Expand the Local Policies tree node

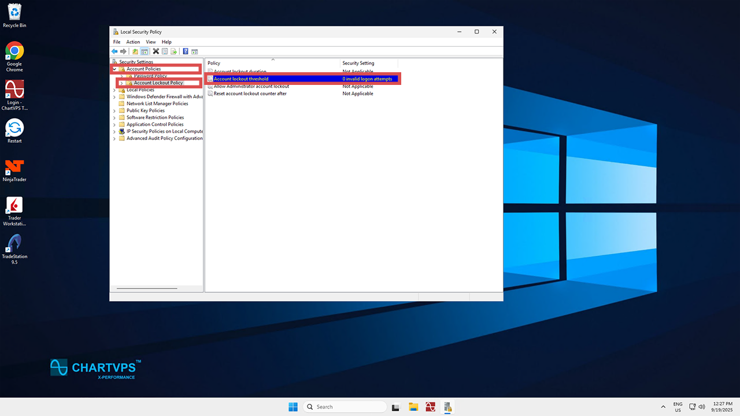pos(114,90)
